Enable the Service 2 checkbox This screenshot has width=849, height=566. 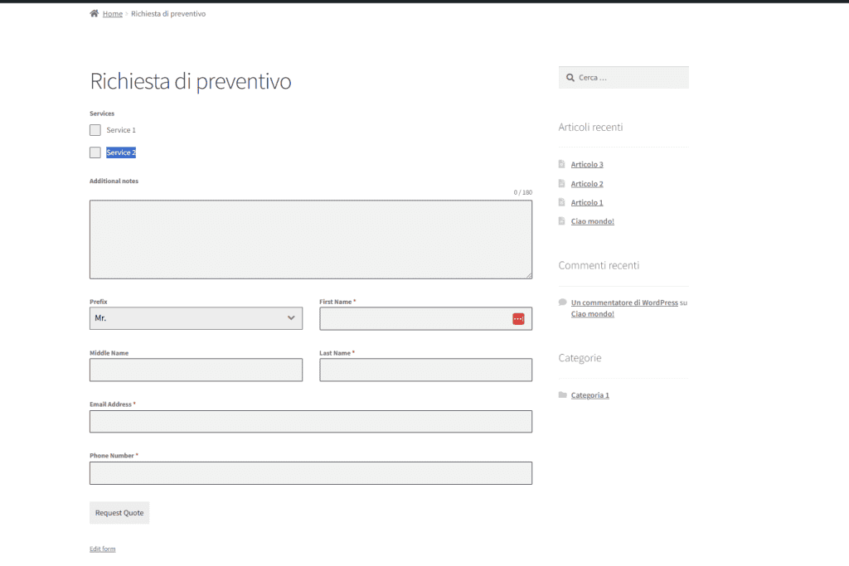point(95,152)
